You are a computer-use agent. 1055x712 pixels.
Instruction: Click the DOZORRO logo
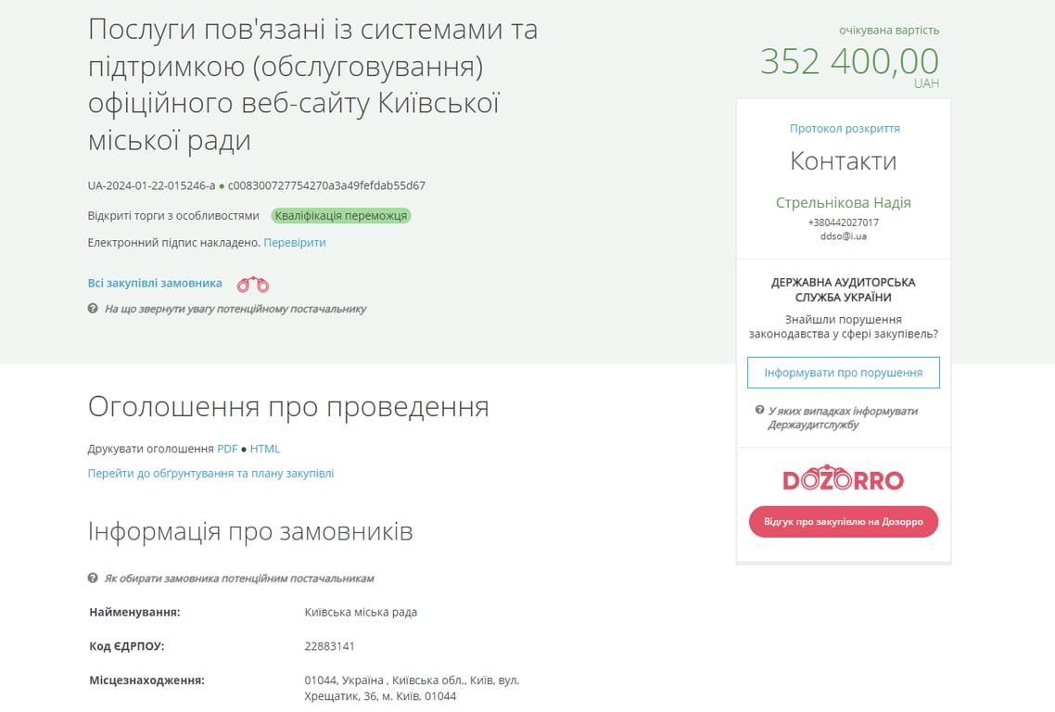point(843,479)
